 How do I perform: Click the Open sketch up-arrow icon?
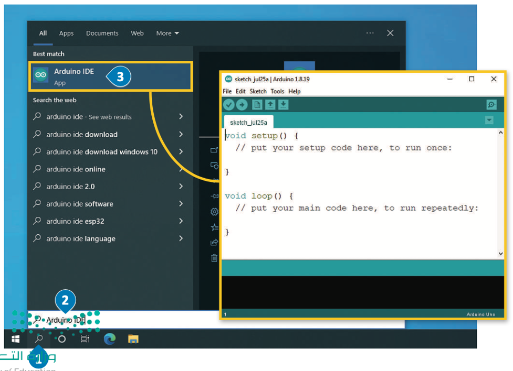[x=270, y=105]
